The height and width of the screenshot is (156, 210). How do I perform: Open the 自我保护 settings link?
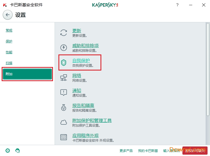click(x=81, y=60)
